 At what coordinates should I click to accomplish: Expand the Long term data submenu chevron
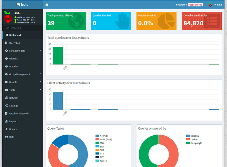(40, 50)
